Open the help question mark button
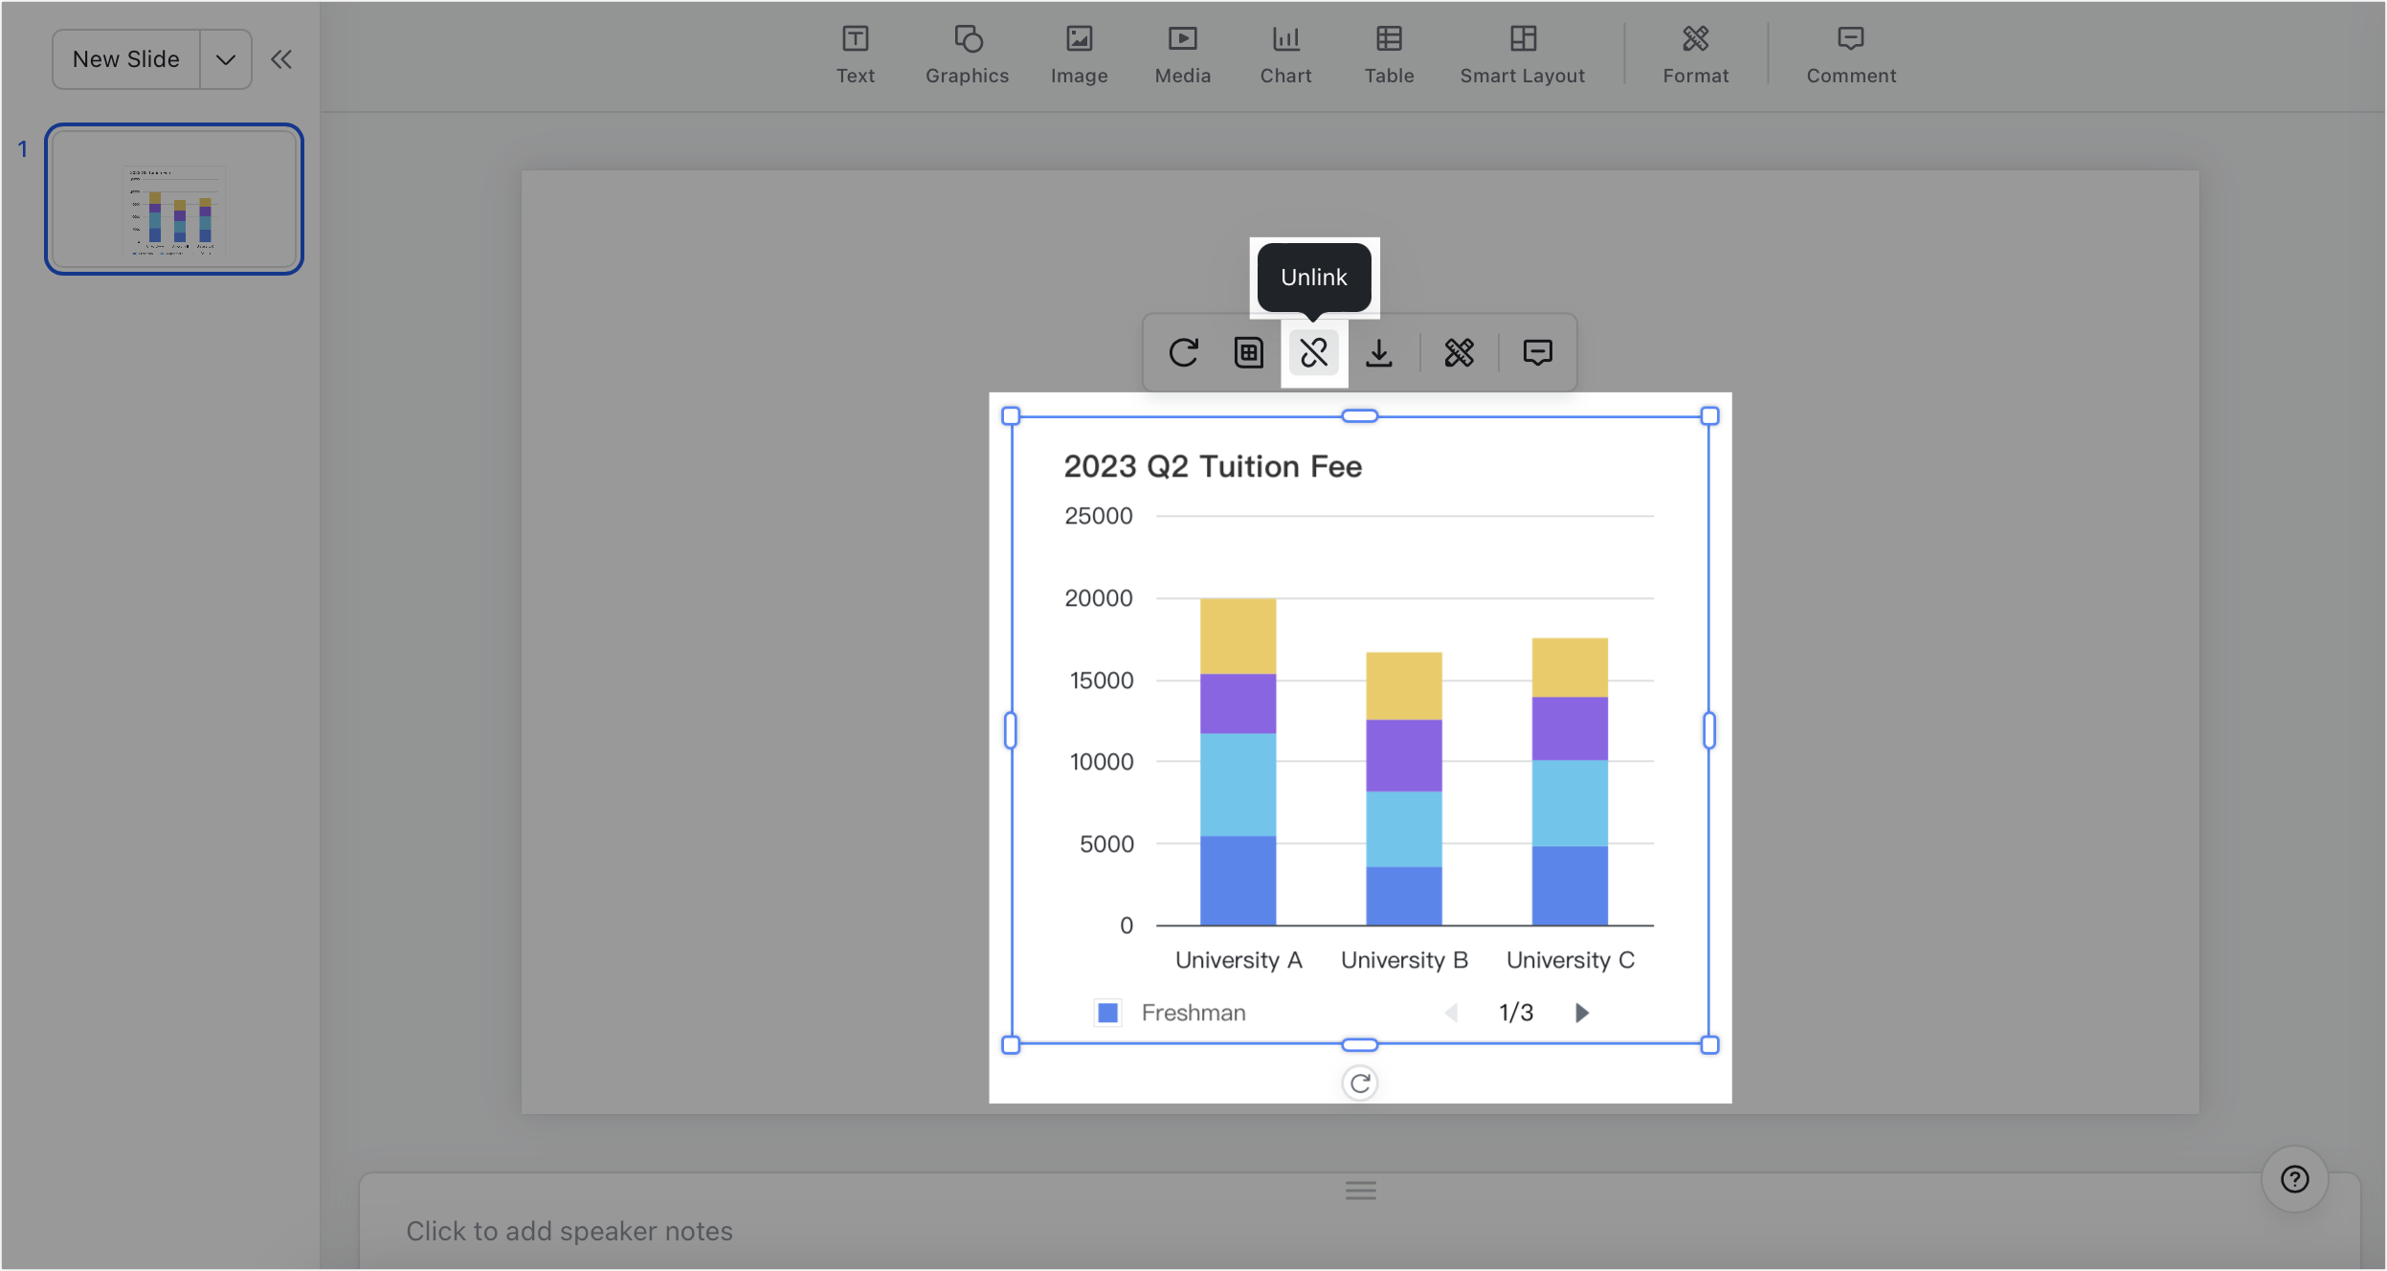Screen dimensions: 2387x1271 point(2294,1179)
